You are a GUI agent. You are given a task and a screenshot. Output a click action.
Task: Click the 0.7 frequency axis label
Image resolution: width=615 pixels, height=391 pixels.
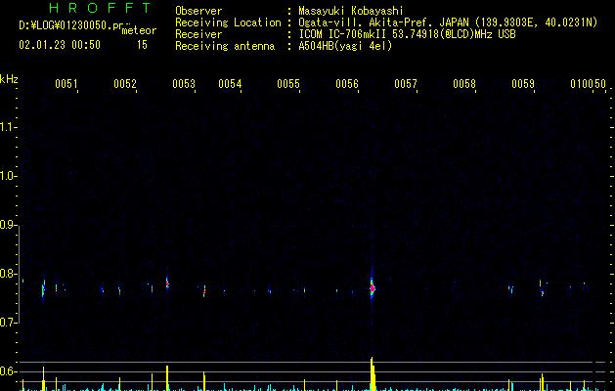8,323
